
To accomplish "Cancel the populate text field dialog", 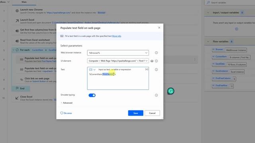I will coord(152,113).
